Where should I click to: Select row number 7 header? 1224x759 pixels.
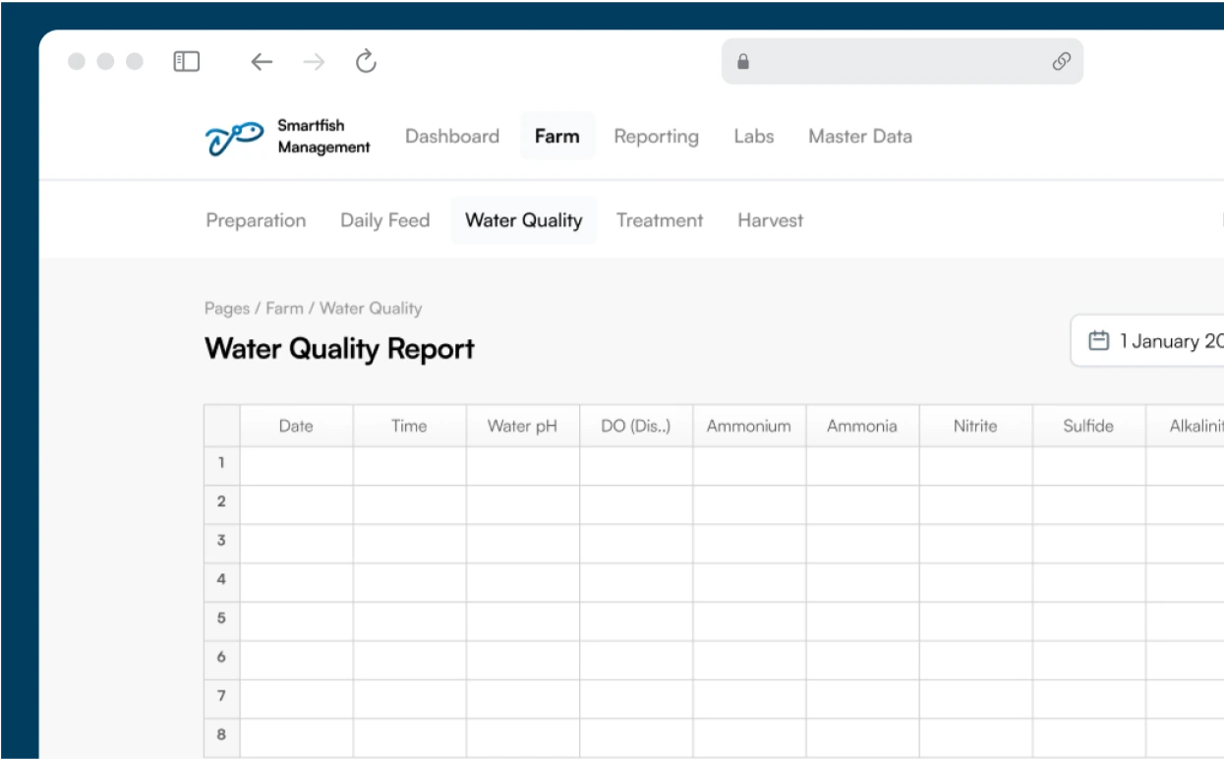coord(221,699)
